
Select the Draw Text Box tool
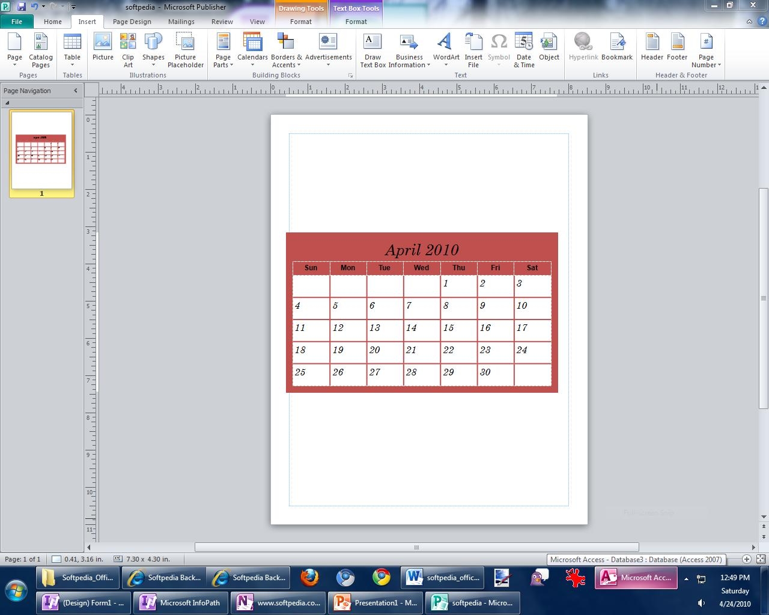click(x=372, y=50)
